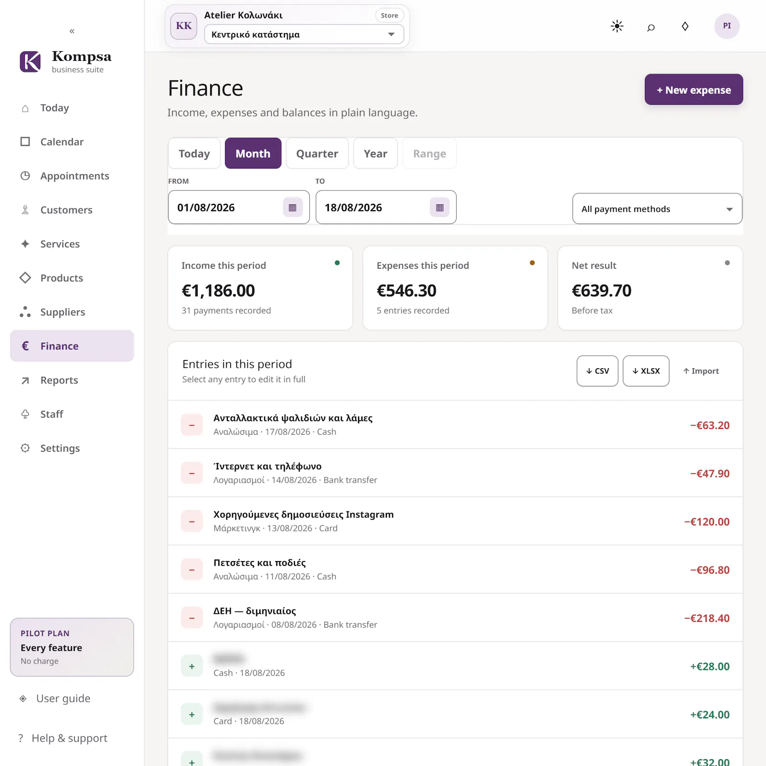Click the Help question mark icon
Screen dimensions: 766x766
tap(21, 738)
